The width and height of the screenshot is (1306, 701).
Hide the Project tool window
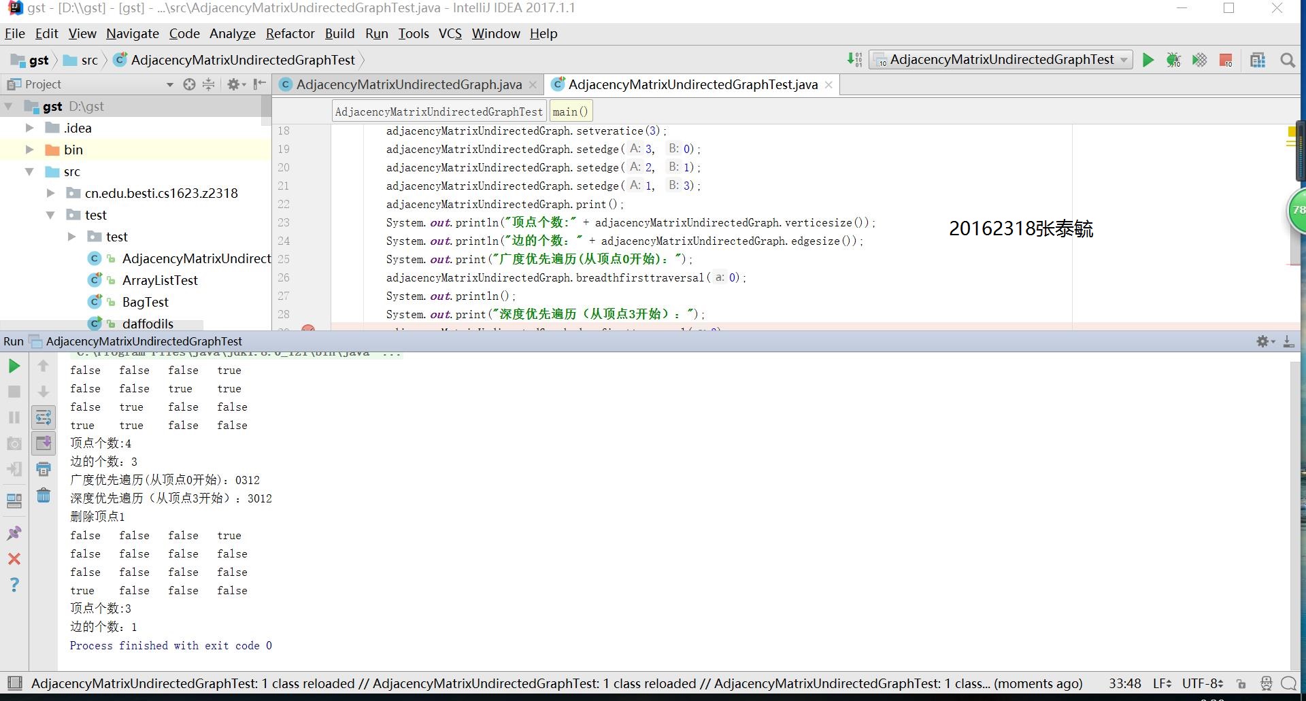click(x=259, y=84)
